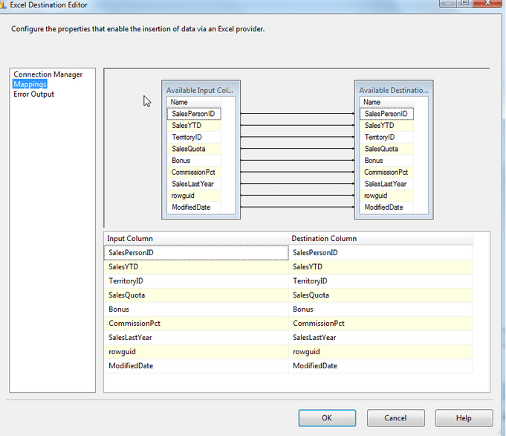Image resolution: width=506 pixels, height=436 pixels.
Task: Select SalesYTD in Available Input Columns
Action: (194, 126)
